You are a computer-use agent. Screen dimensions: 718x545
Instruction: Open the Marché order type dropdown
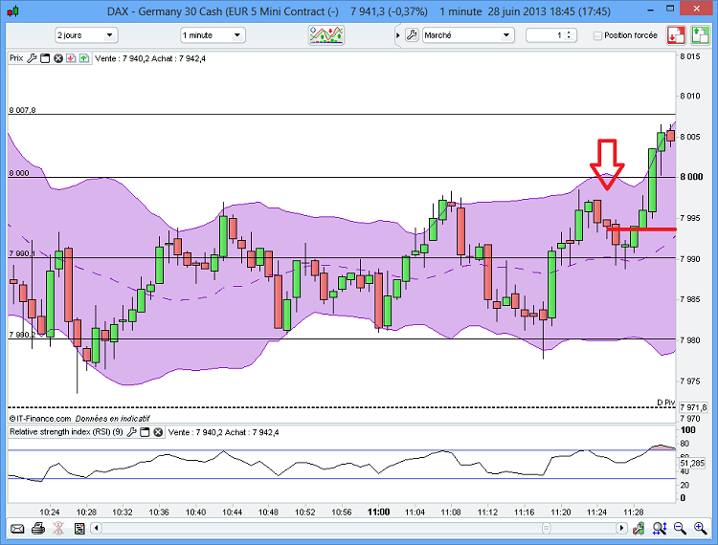468,35
